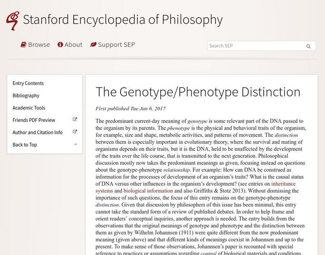Click the Search SEP input field

point(255,46)
